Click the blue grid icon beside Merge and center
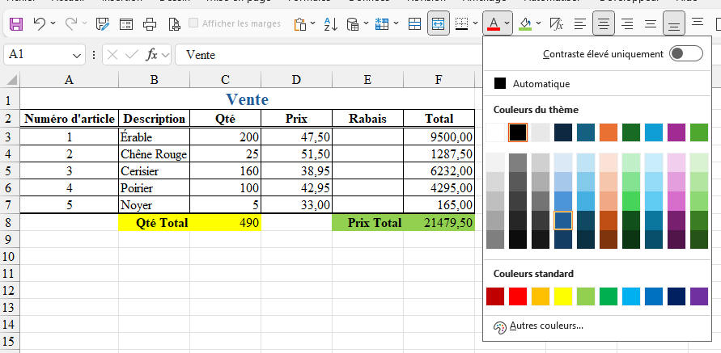721x353 pixels. point(415,23)
